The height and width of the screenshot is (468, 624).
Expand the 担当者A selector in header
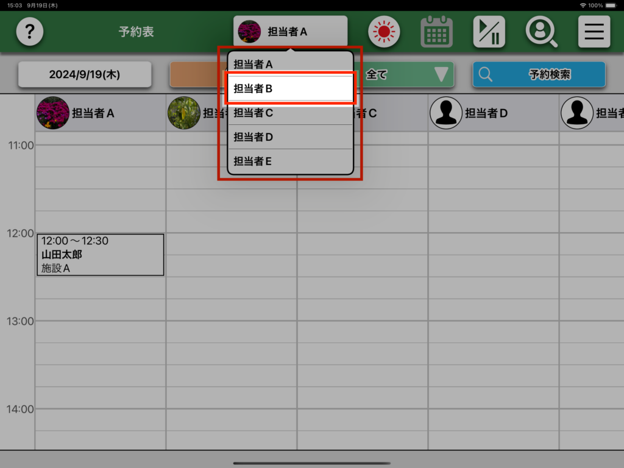tap(290, 31)
